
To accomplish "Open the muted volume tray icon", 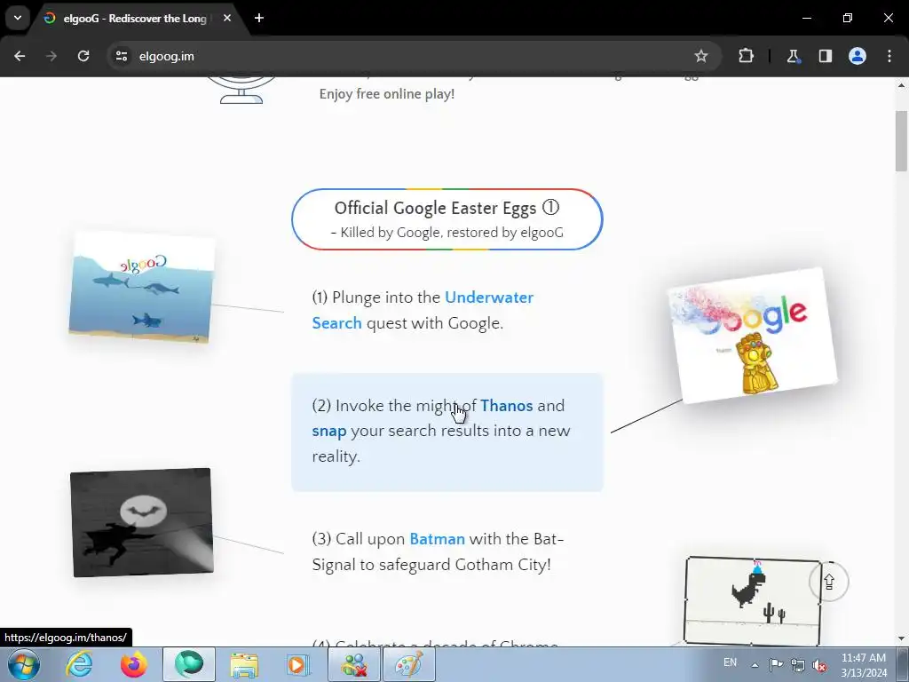I will click(819, 665).
